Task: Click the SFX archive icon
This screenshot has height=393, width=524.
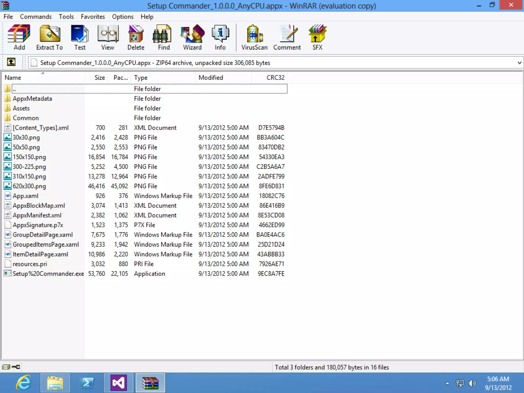Action: point(317,37)
